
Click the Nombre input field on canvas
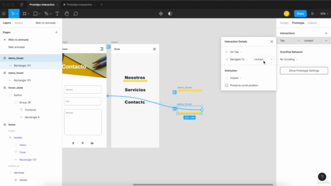(83, 89)
